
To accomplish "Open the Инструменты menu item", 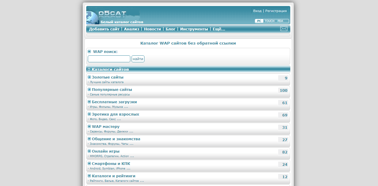I will point(194,29).
